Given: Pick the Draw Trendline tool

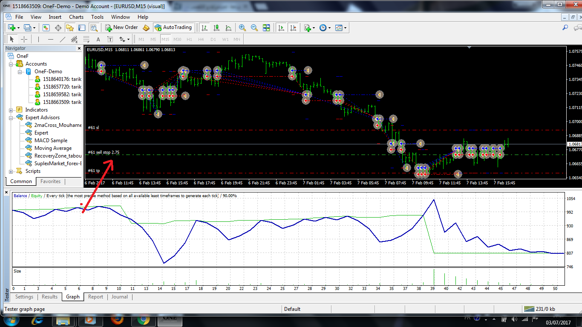Looking at the screenshot, I should (63, 39).
